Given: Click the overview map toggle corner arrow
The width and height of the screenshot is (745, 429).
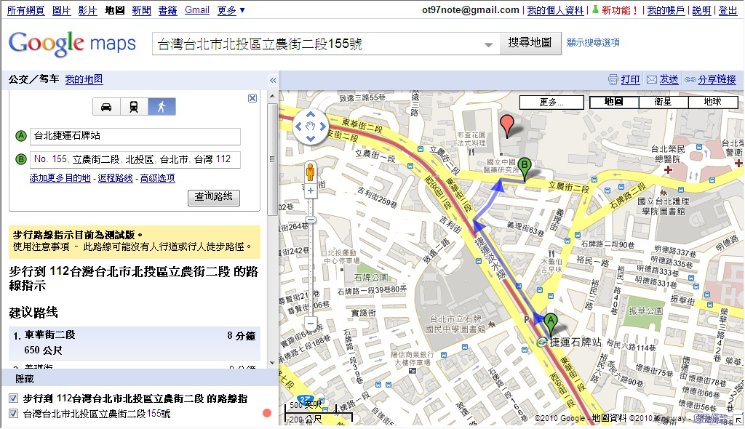Looking at the screenshot, I should click(738, 420).
